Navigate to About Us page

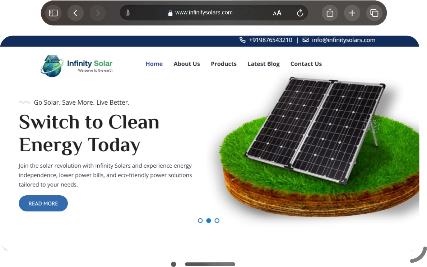[x=187, y=64]
